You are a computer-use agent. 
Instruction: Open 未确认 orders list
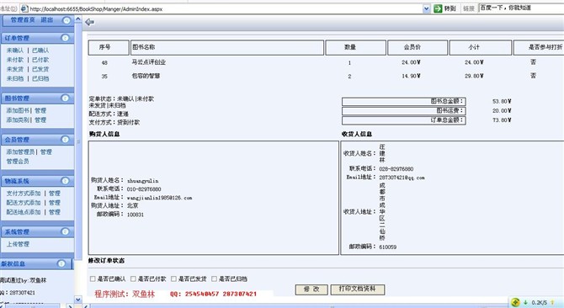click(x=15, y=50)
